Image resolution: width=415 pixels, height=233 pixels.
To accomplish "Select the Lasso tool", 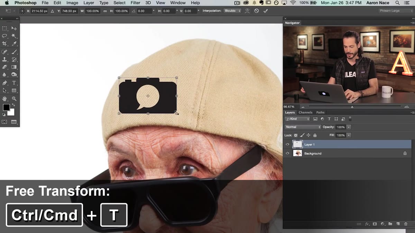I will [4, 36].
